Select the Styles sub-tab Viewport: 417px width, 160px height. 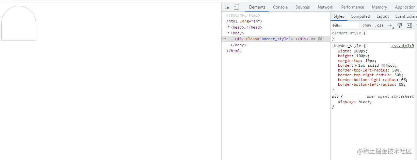(339, 16)
